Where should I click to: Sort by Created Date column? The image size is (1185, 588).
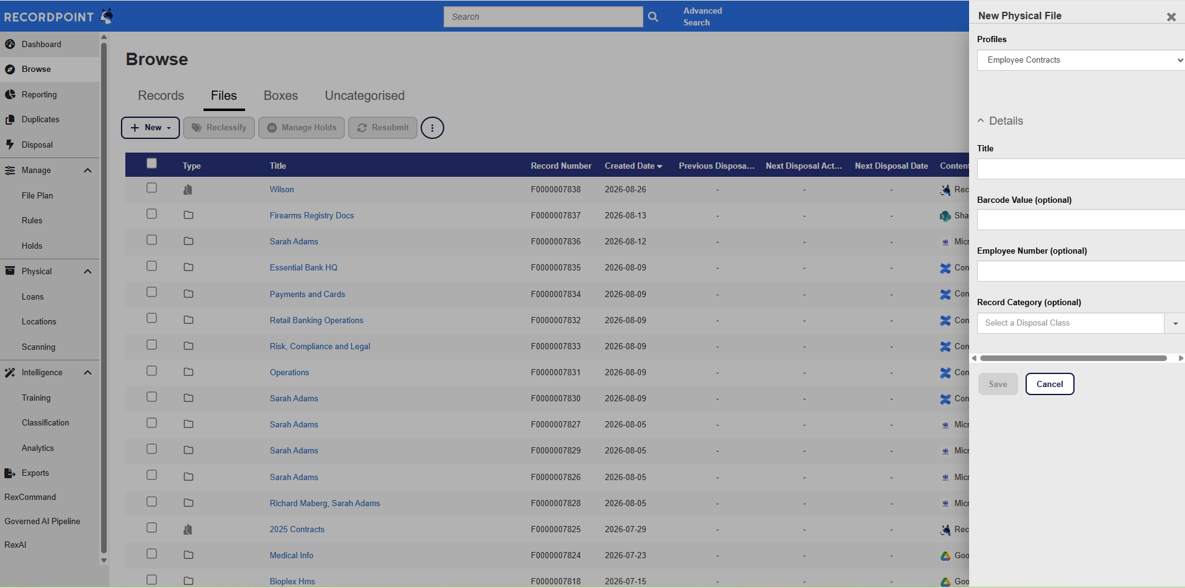point(633,166)
